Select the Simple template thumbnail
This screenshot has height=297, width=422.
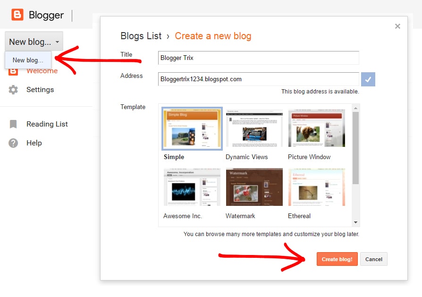192,128
